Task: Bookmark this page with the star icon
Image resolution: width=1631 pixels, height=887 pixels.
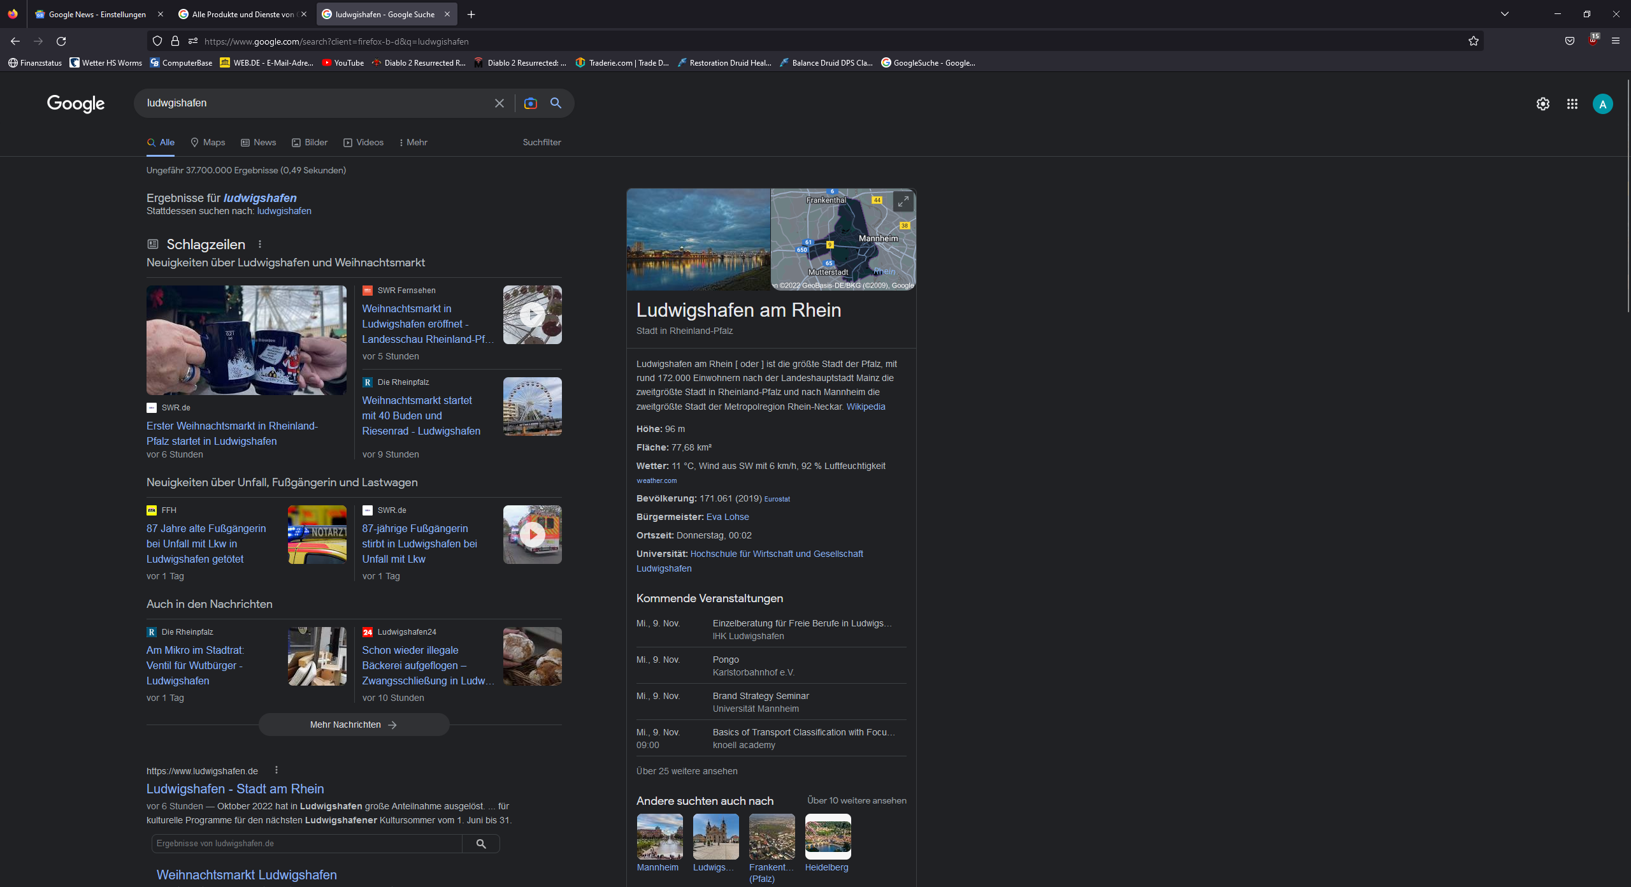Action: (x=1474, y=41)
